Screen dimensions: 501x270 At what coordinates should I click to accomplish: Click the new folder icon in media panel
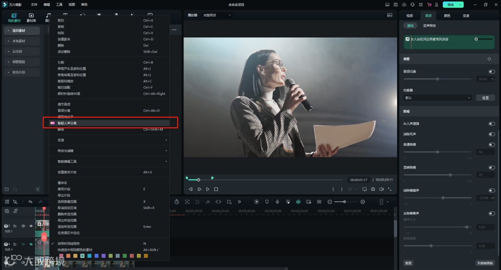click(x=6, y=189)
